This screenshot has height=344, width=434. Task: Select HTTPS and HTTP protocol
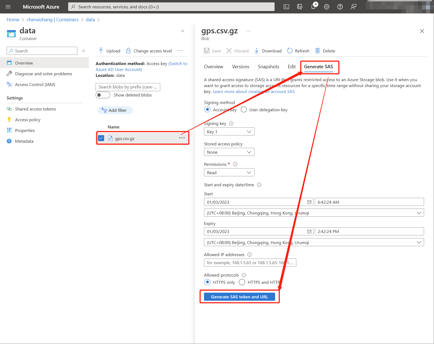pos(242,282)
